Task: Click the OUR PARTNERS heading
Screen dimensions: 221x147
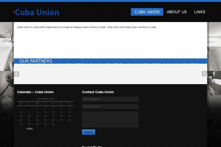Action: pyautogui.click(x=36, y=61)
